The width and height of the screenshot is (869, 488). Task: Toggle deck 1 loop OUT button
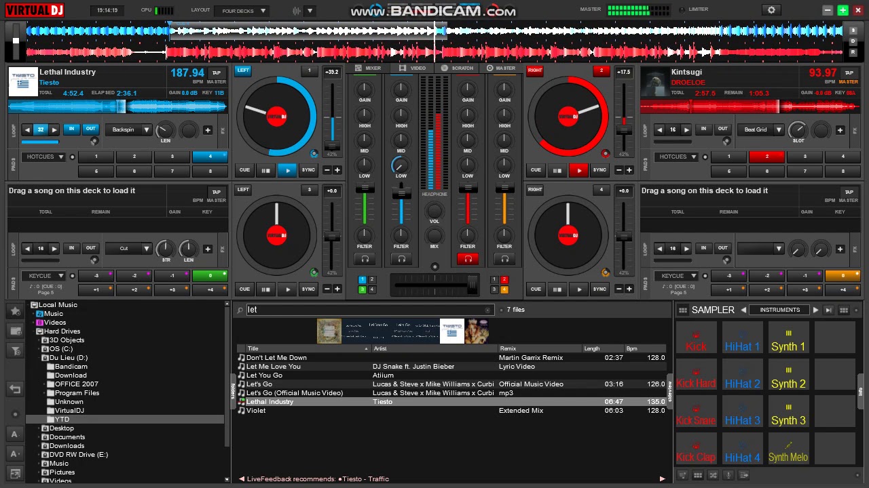pos(90,129)
